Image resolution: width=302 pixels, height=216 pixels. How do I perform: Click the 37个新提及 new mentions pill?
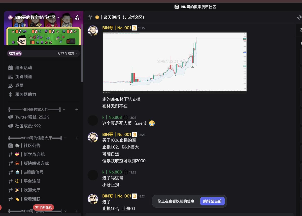click(43, 207)
